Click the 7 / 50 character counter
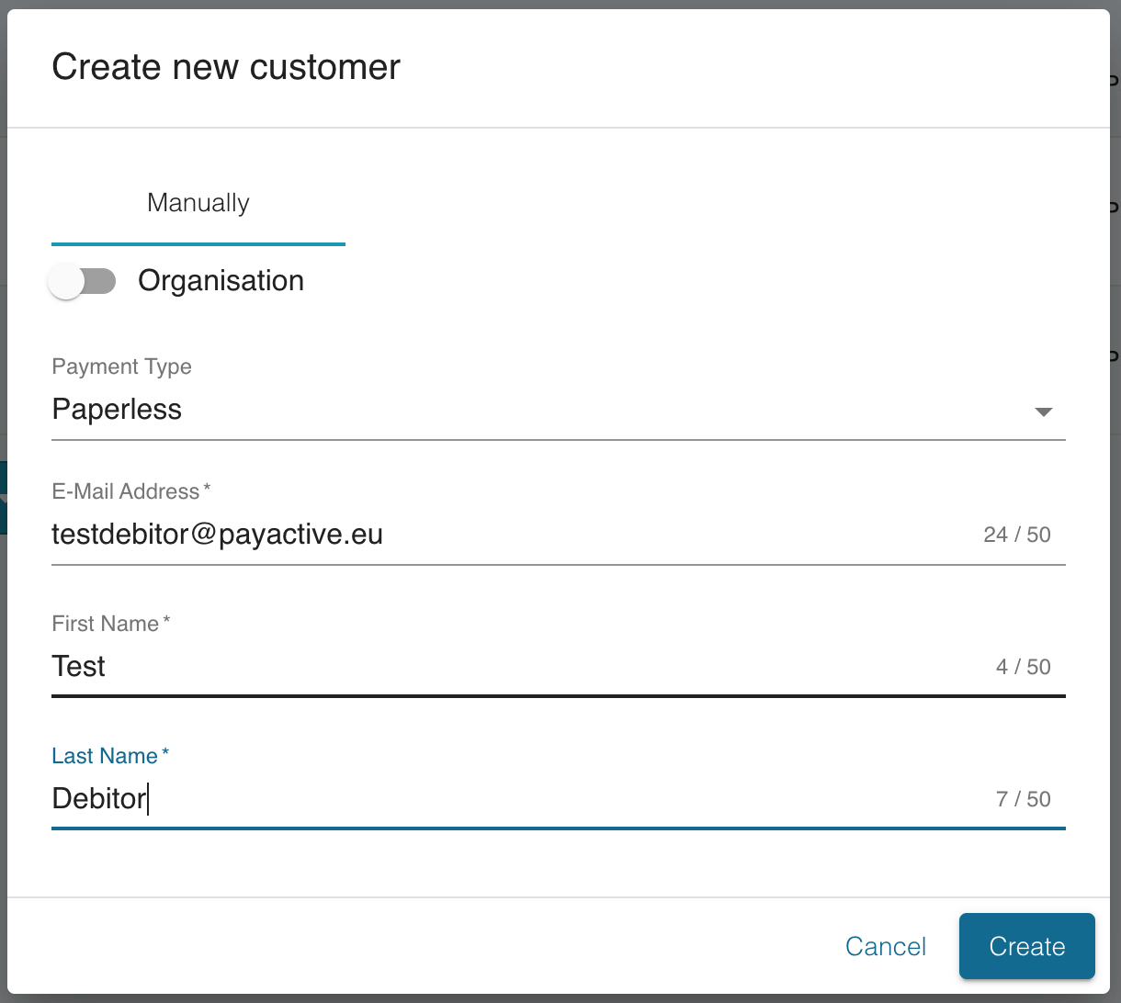1121x1003 pixels. tap(1023, 799)
